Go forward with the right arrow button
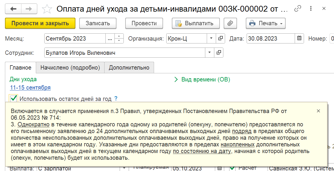The image size is (334, 171). click(x=29, y=9)
